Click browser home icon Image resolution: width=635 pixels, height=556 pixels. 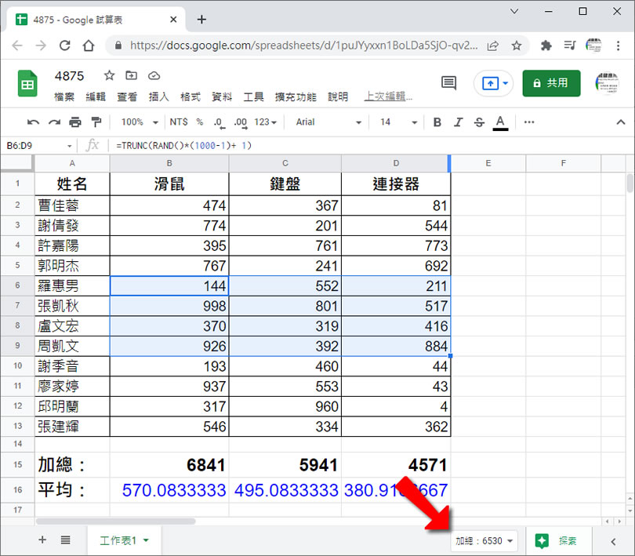pos(89,45)
